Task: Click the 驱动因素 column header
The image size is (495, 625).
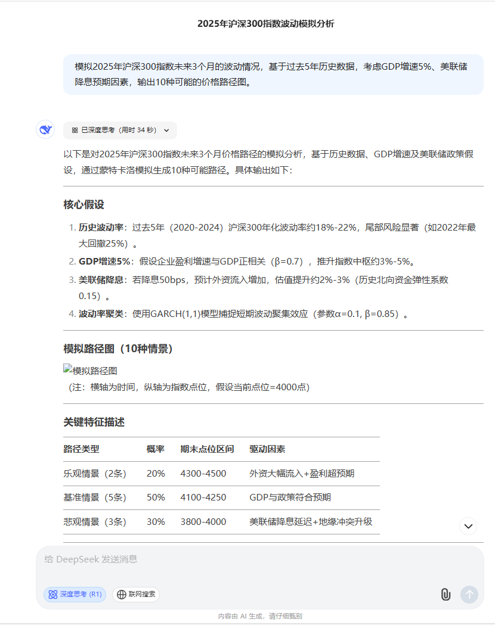Action: 267,449
